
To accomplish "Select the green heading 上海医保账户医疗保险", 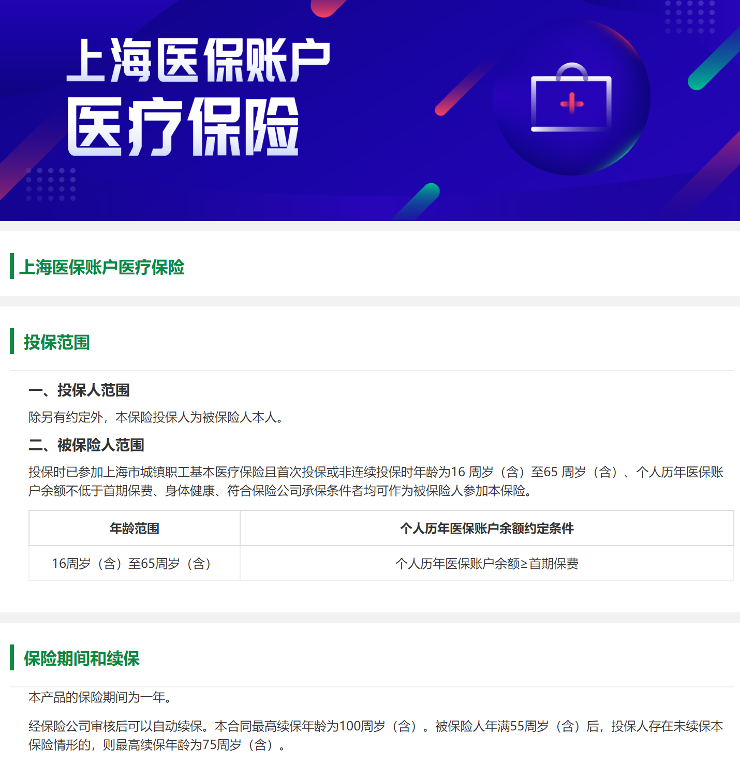I will [x=102, y=267].
